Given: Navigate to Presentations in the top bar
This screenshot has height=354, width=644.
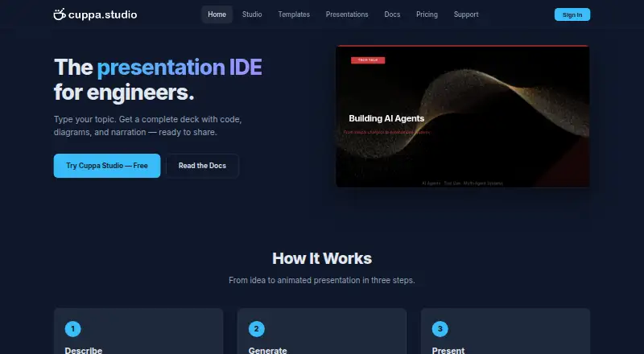Looking at the screenshot, I should tap(347, 14).
